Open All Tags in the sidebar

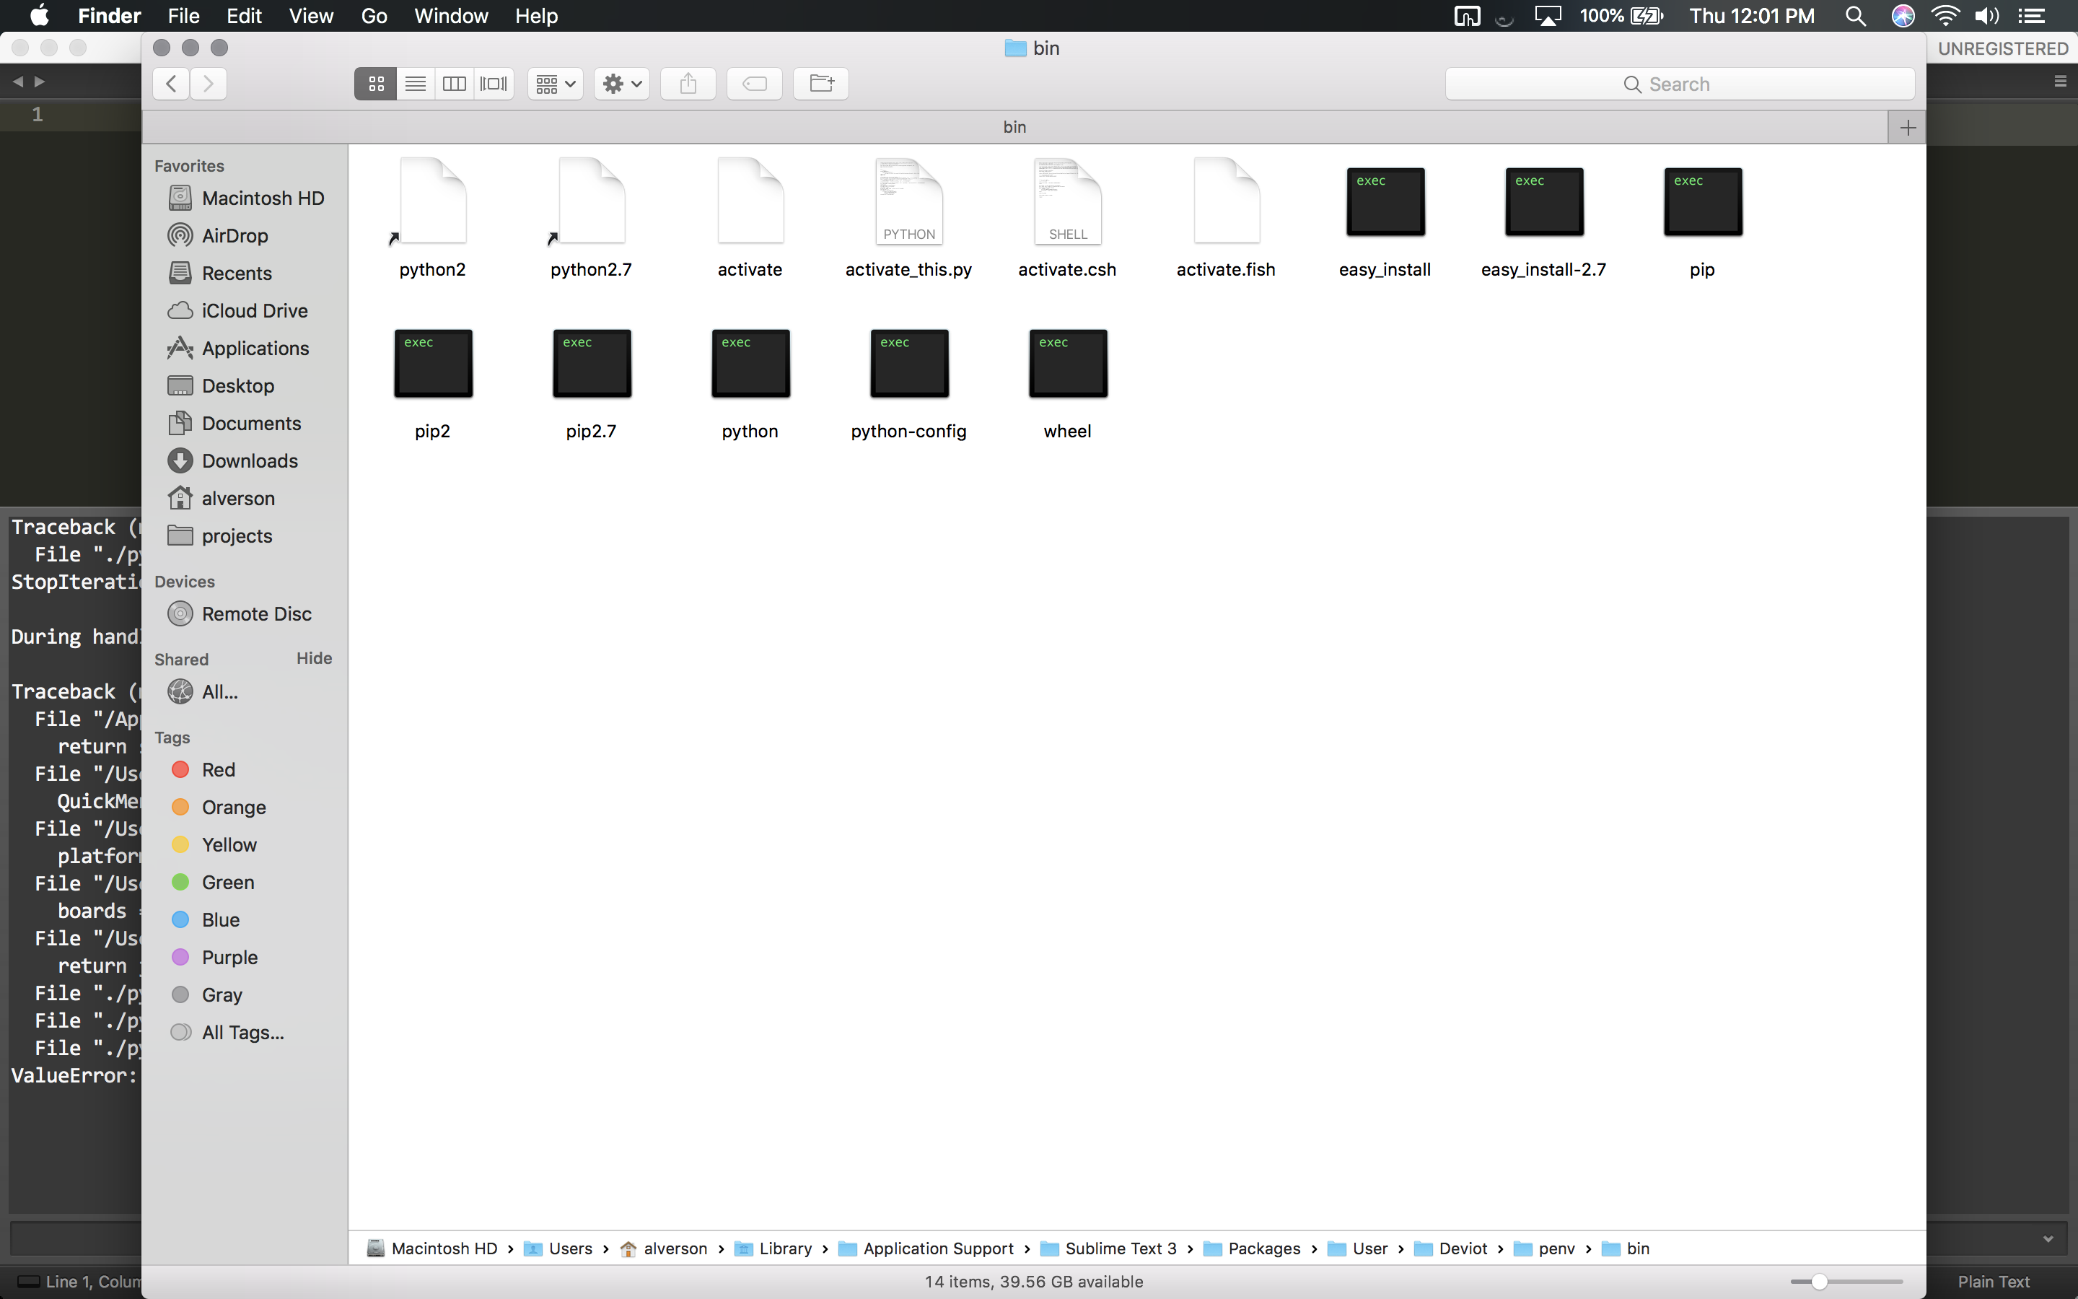click(x=242, y=1032)
